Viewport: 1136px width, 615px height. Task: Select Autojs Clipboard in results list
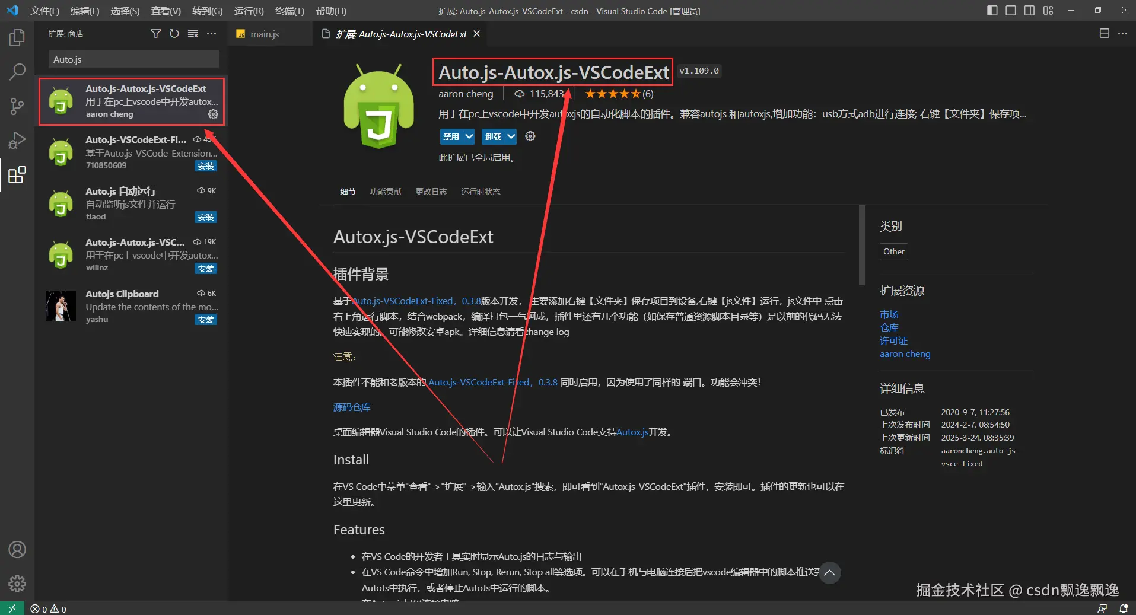coord(132,306)
